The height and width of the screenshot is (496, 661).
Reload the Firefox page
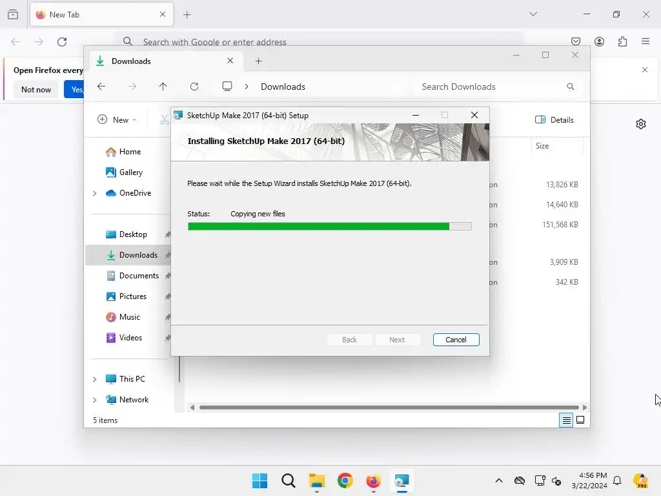tap(62, 42)
